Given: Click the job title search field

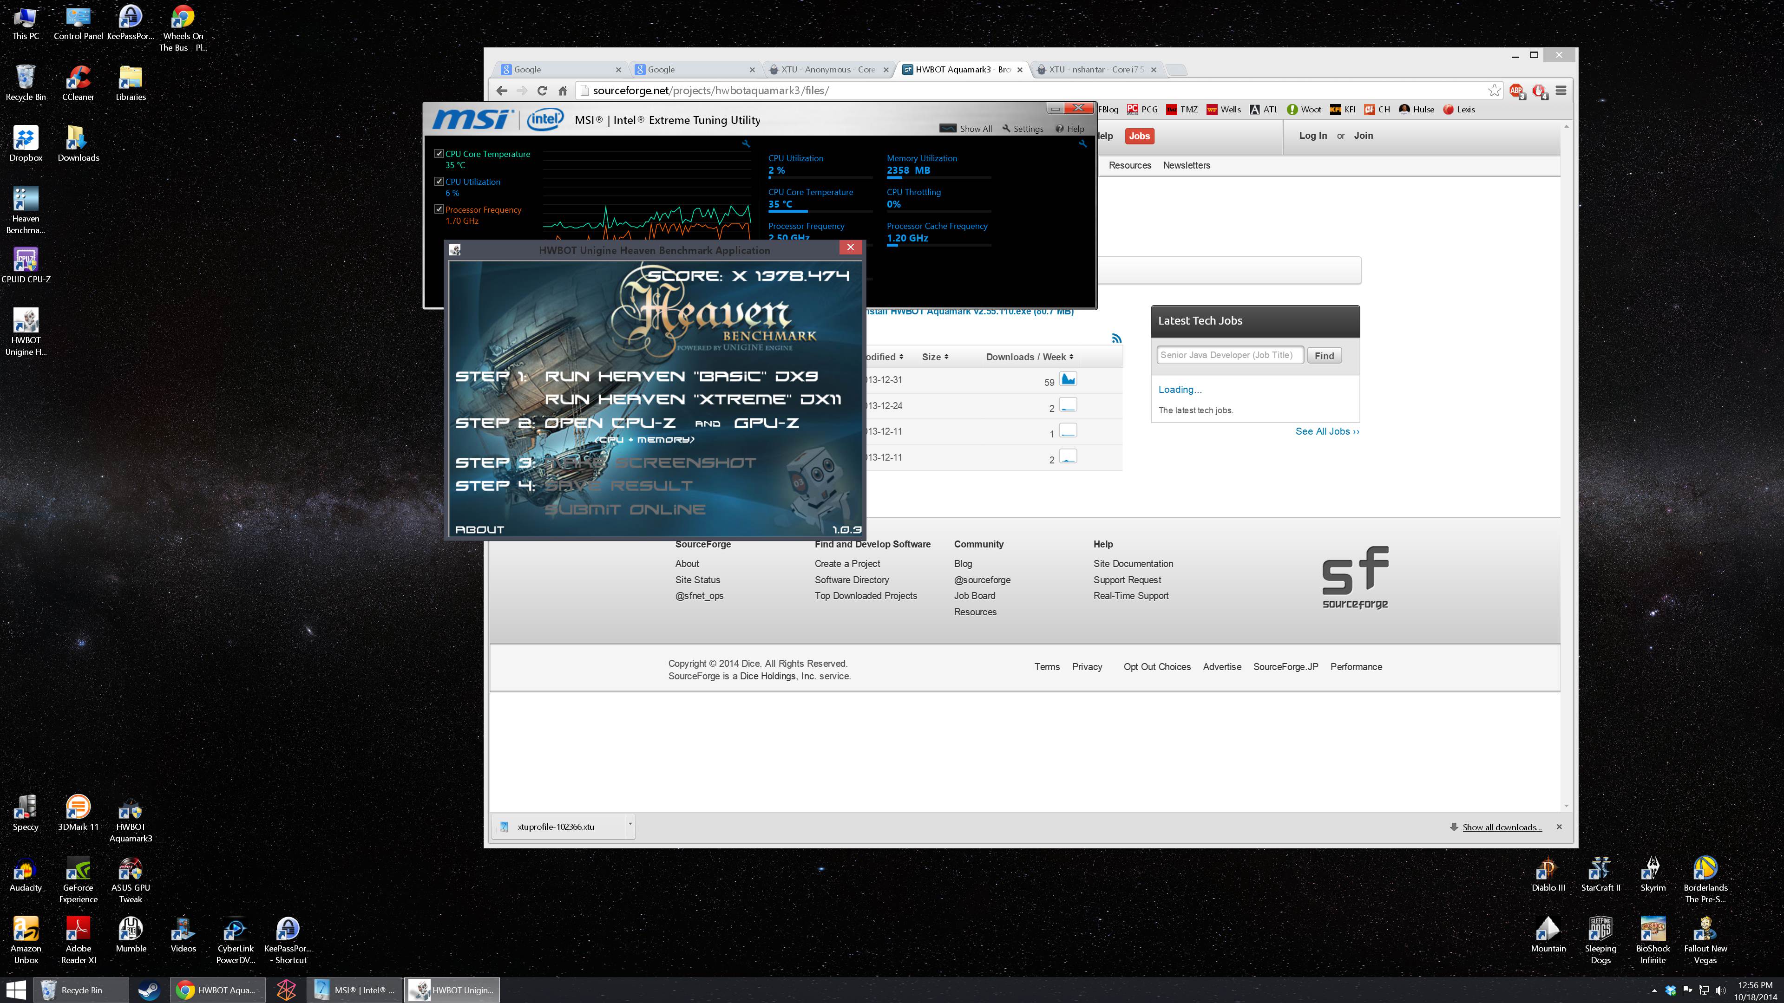Looking at the screenshot, I should point(1230,355).
